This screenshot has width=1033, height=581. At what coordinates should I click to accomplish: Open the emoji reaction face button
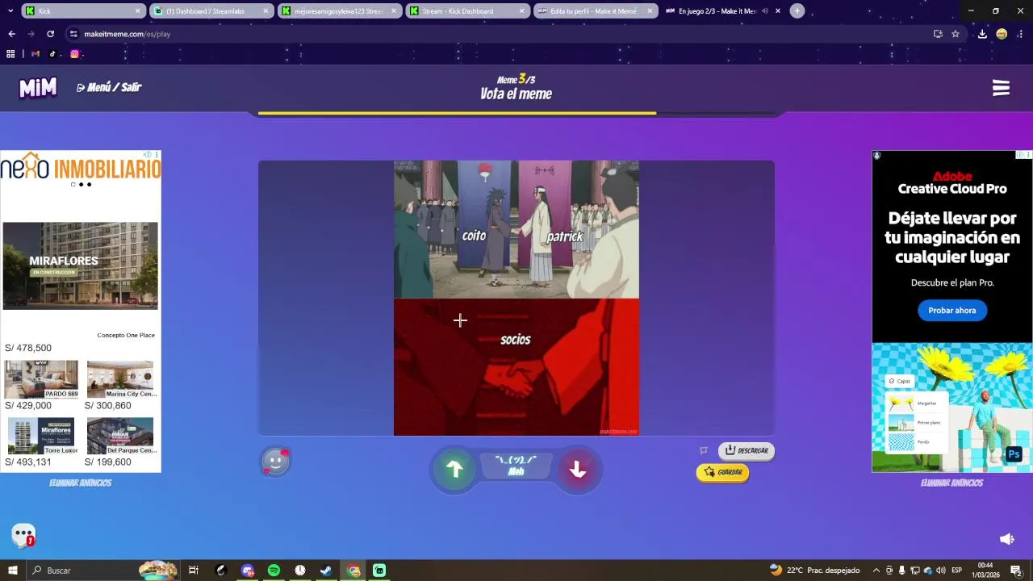275,462
